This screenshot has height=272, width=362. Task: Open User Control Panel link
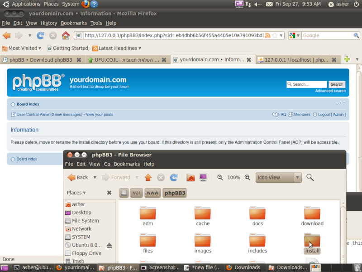tap(33, 115)
